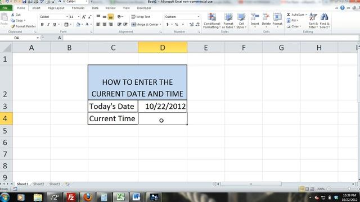Toggle Underline formatting
The width and height of the screenshot is (360, 202).
55,24
